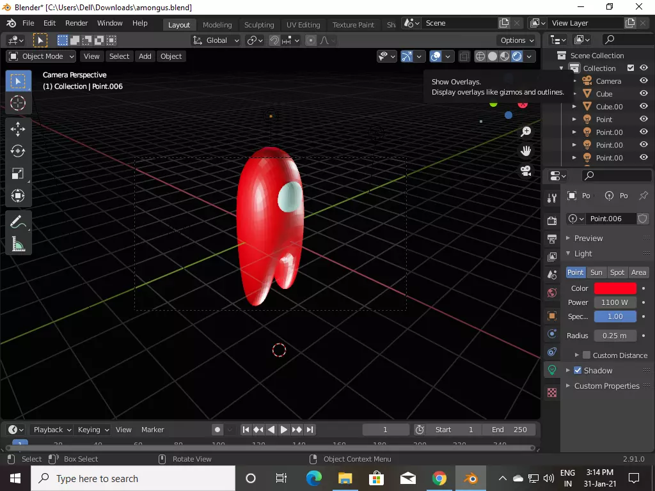Toggle proportional editing button

pos(311,40)
